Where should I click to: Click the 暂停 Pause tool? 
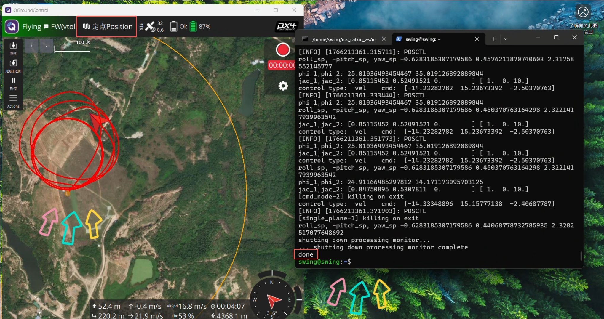13,84
